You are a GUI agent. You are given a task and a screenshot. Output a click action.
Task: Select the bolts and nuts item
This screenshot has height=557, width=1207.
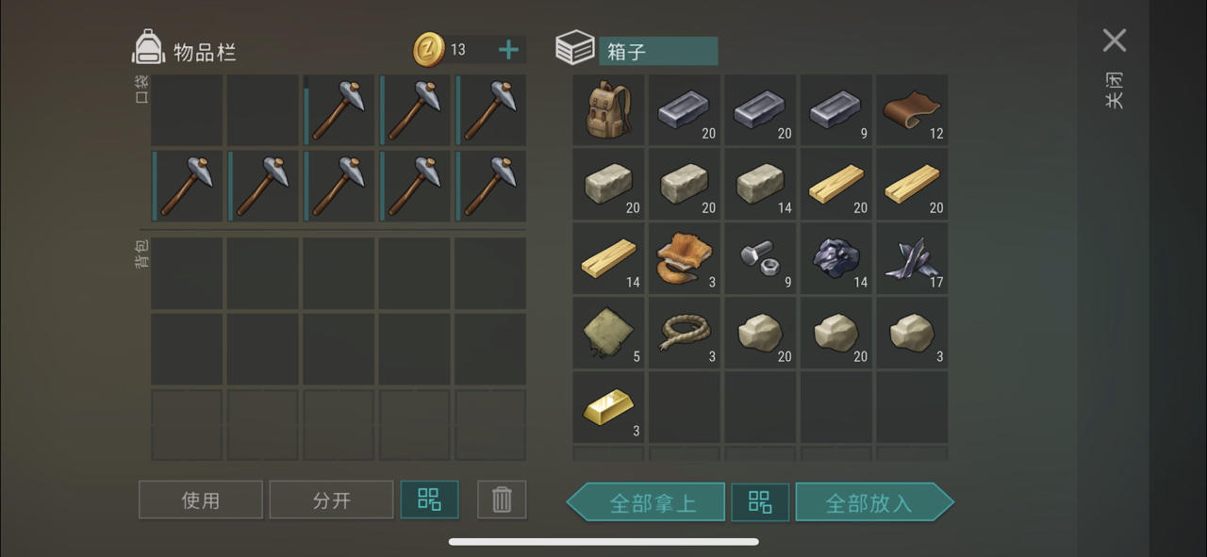(760, 258)
